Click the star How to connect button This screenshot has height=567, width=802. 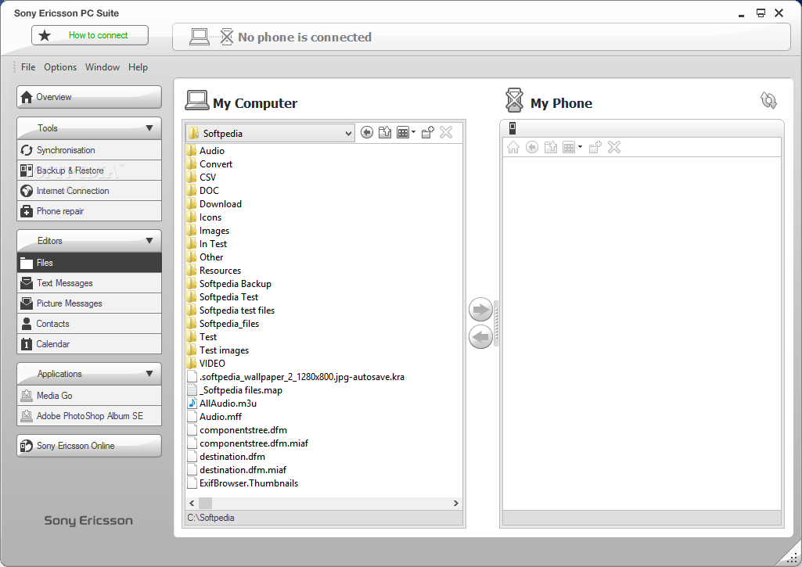[x=90, y=35]
